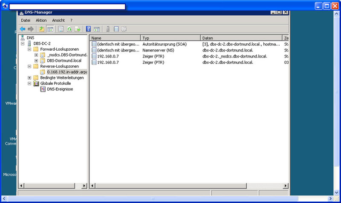Select the DBS-DC-2 server icon
This screenshot has height=203, width=341.
pyautogui.click(x=29, y=43)
